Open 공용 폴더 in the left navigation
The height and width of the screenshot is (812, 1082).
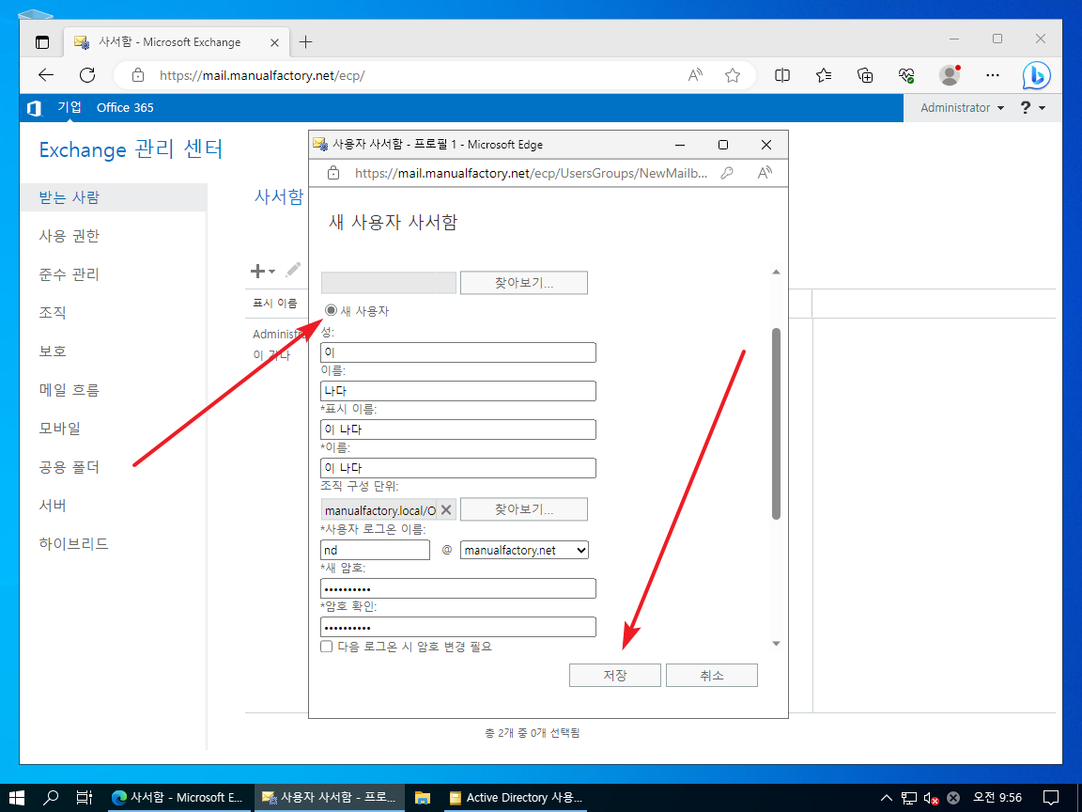point(69,467)
